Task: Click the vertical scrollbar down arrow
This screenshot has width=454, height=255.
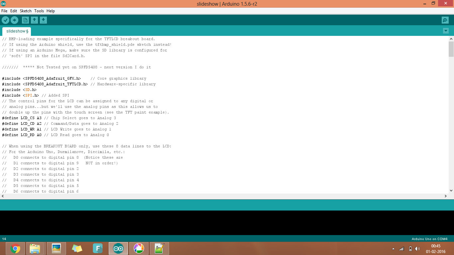Action: click(451, 191)
